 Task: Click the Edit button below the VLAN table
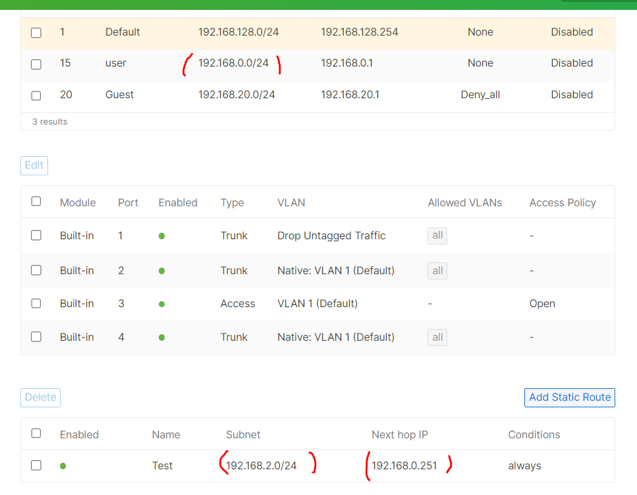coord(34,165)
